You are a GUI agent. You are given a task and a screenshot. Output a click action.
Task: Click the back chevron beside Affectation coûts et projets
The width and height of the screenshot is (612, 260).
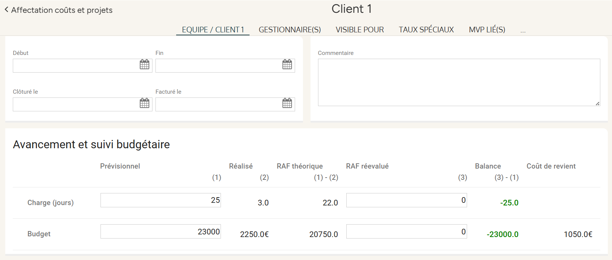pyautogui.click(x=6, y=10)
